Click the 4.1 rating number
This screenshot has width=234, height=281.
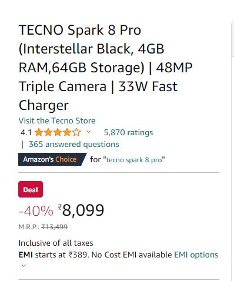[x=26, y=133]
